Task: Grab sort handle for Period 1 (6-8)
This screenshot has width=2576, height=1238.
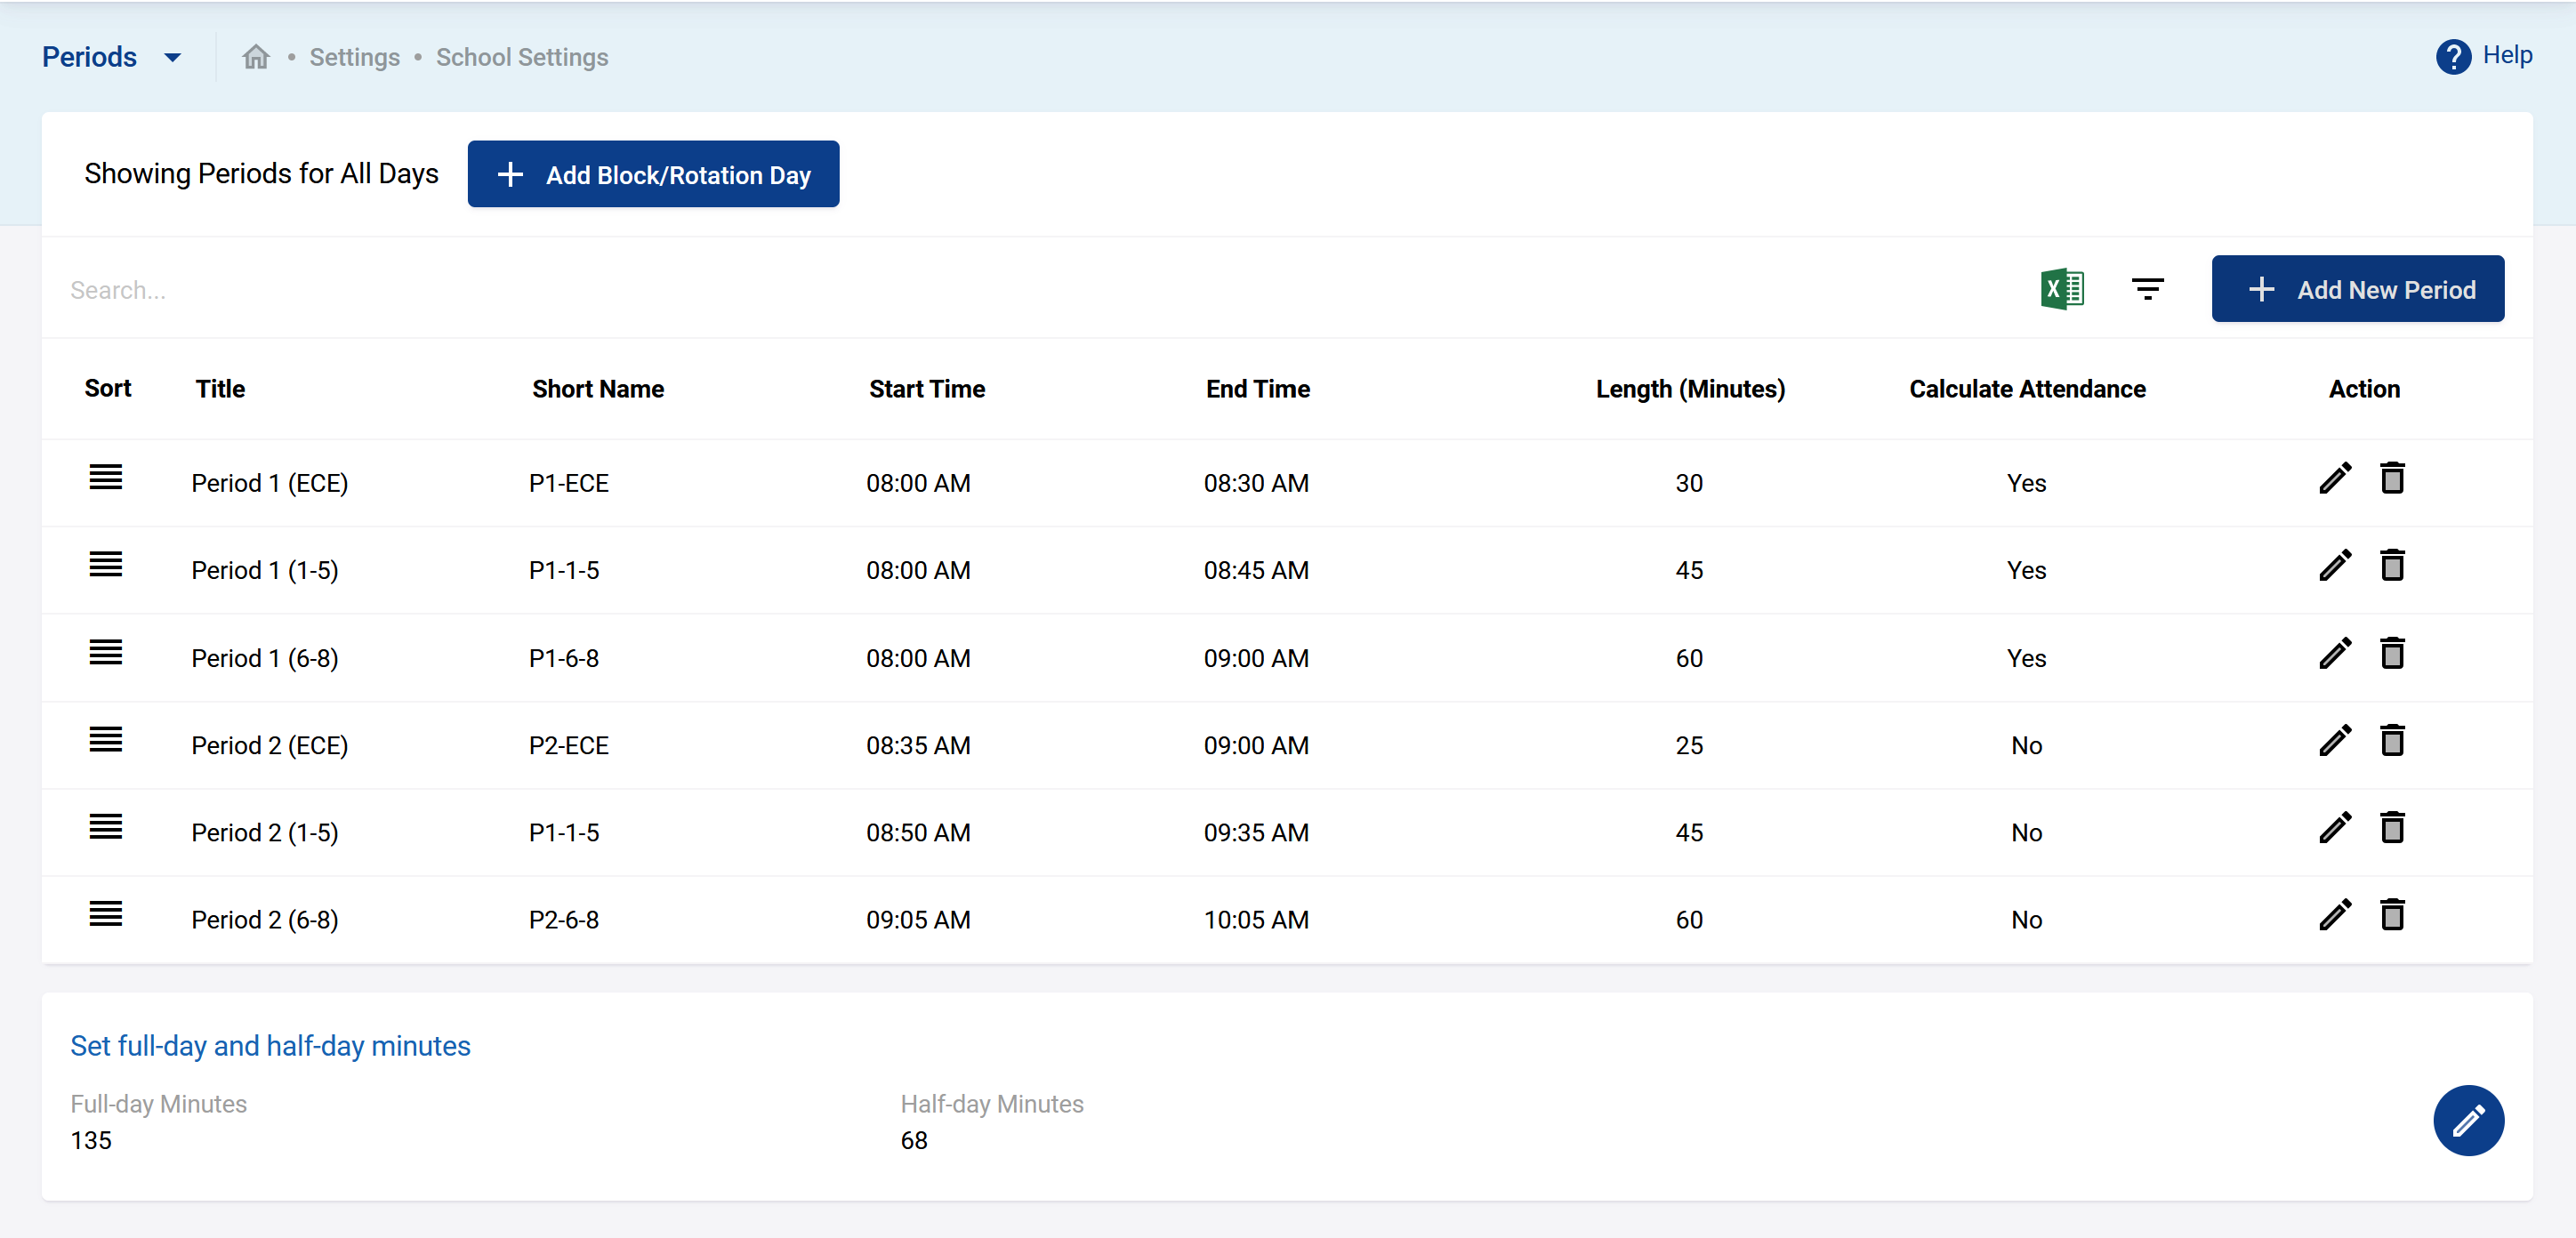Action: point(105,653)
